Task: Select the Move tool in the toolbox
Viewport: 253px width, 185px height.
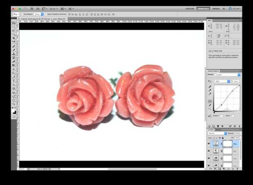Action: pos(14,23)
